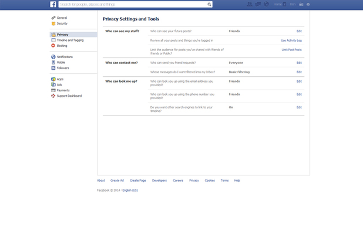
Task: Click Create Page footer link
Action: 138,181
